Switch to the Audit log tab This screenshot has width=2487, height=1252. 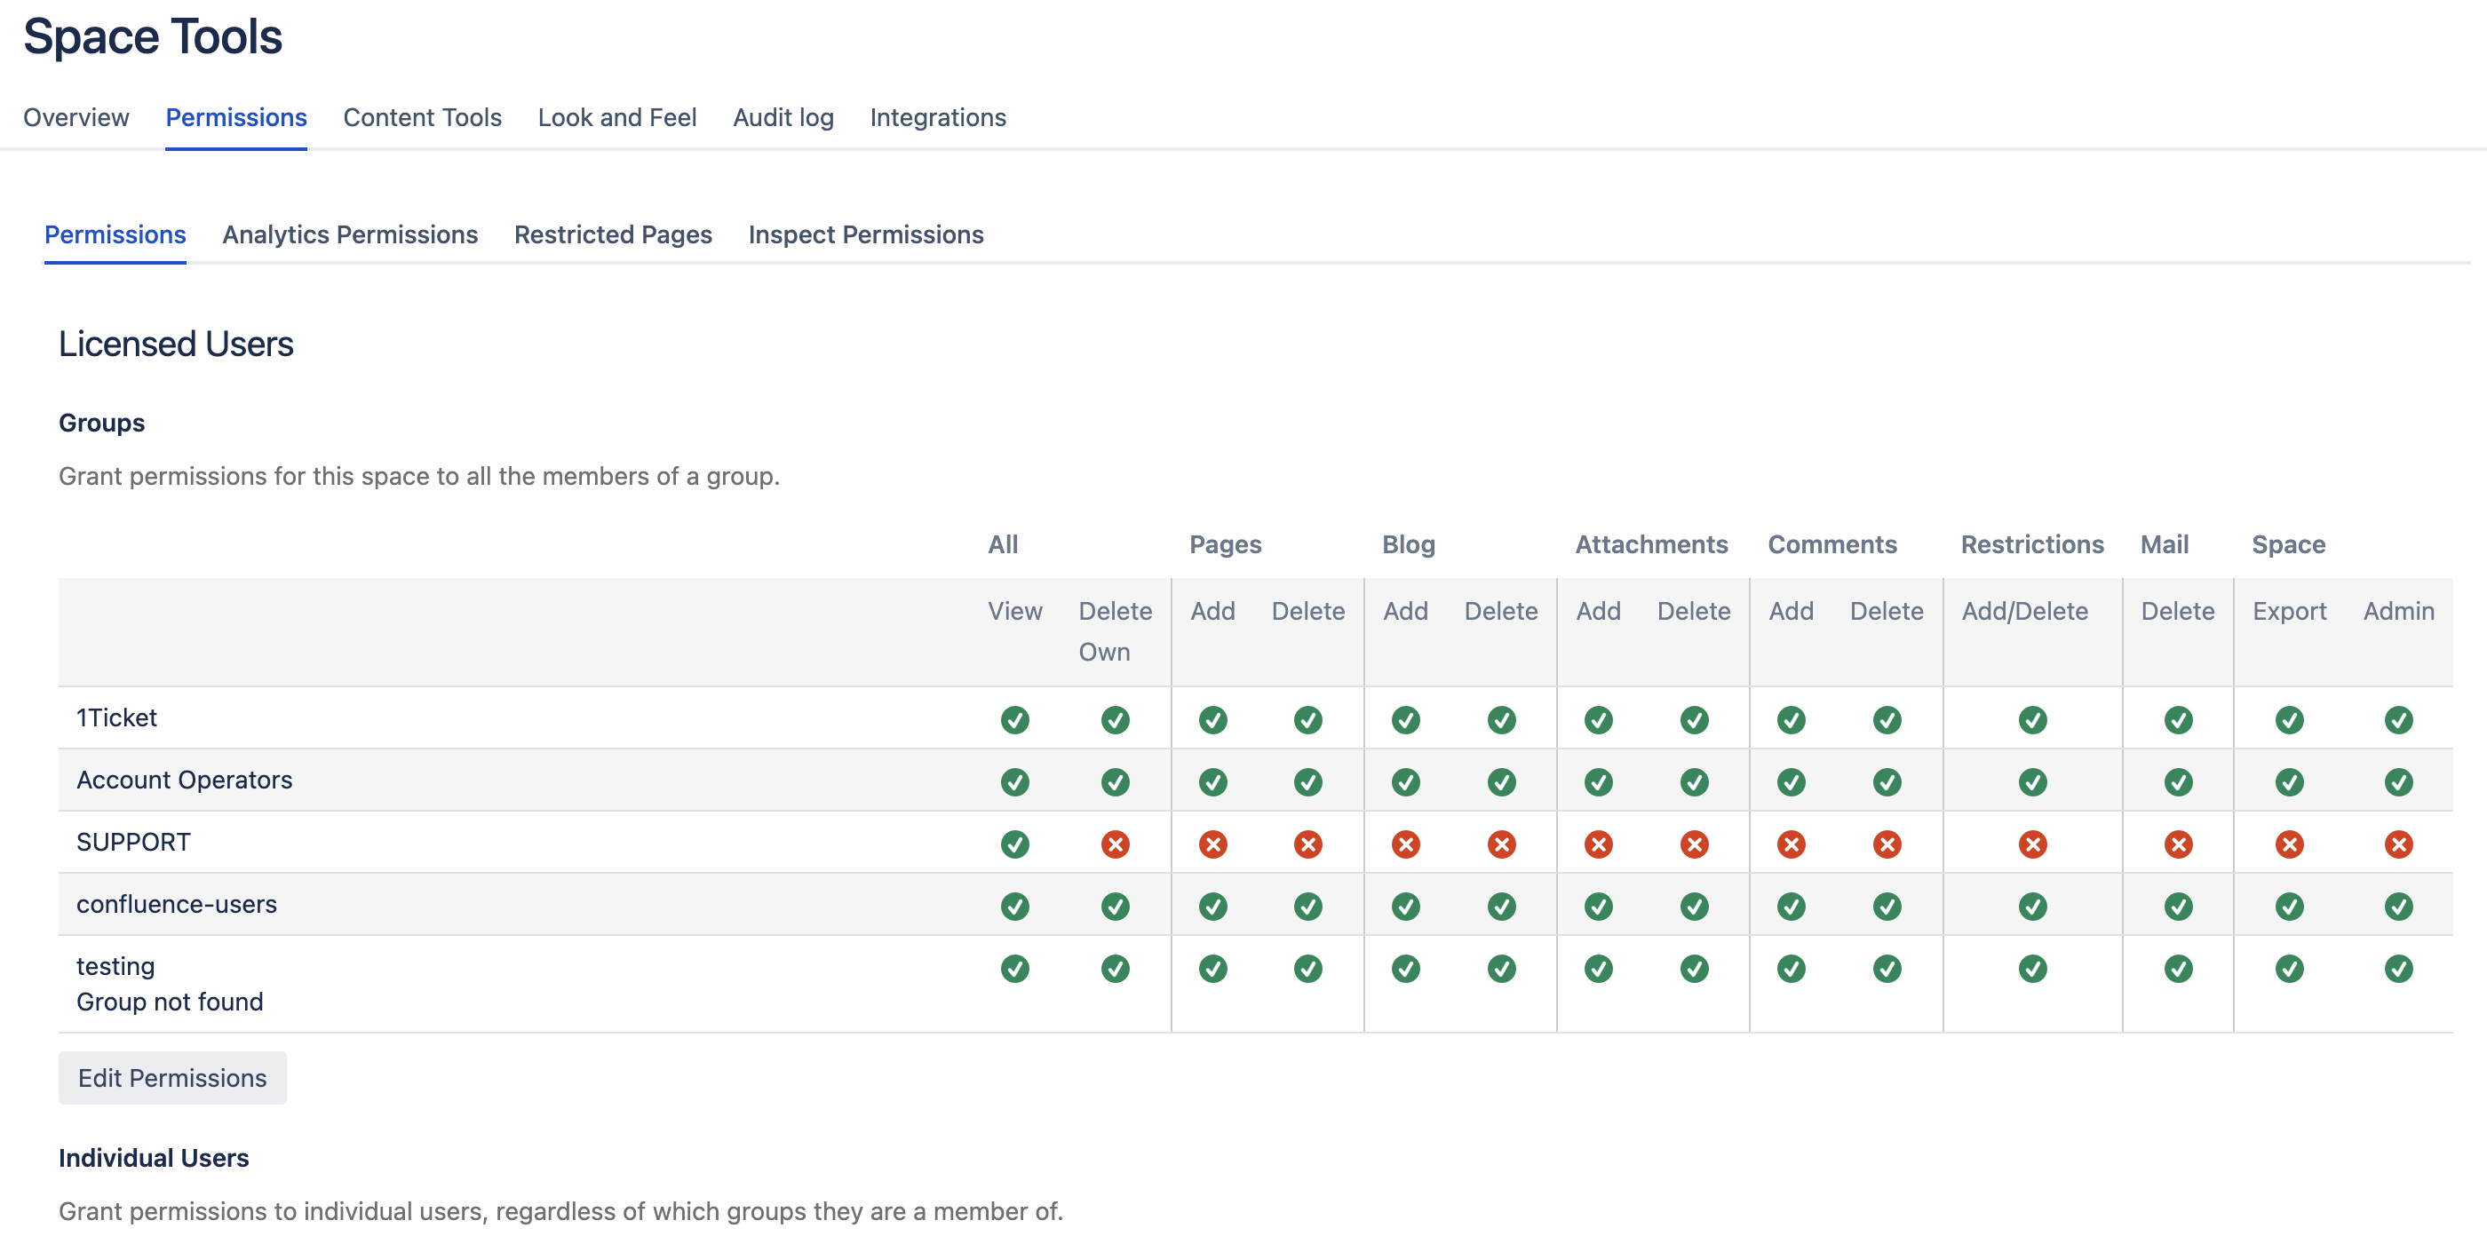[x=783, y=118]
